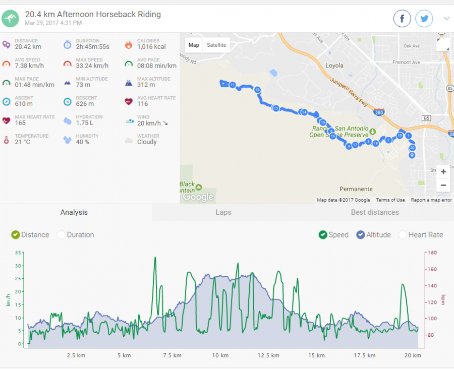Viewport: 454px width, 369px height.
Task: Uncheck the Altitude chart series
Action: tap(361, 235)
